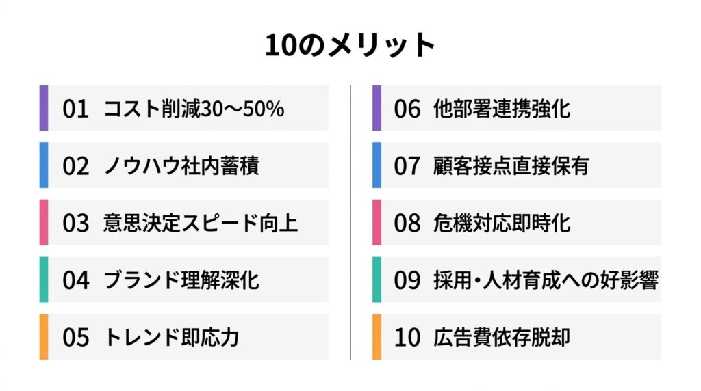Image resolution: width=701 pixels, height=391 pixels.
Task: Select item 07 顧客接点直接保有
Action: (x=517, y=165)
